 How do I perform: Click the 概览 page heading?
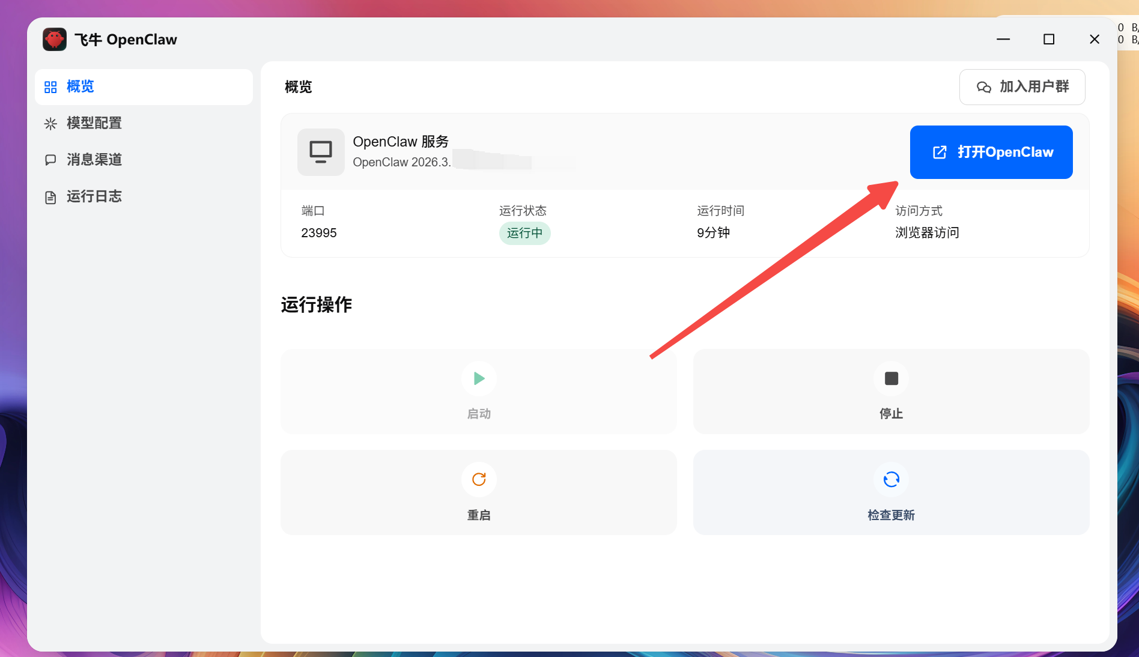(x=299, y=87)
